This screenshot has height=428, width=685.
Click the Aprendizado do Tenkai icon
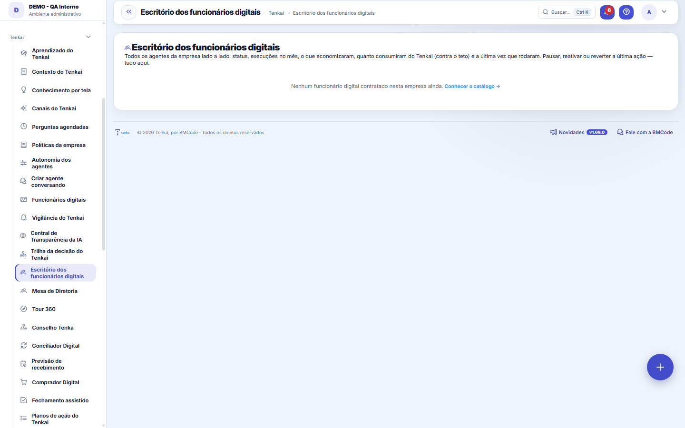[x=23, y=54]
